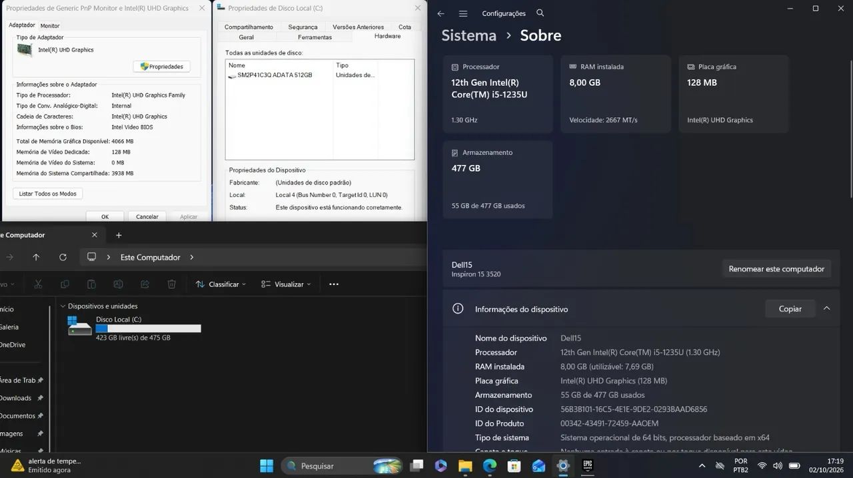Expand the address bar chevron after Este Computador
Screen dimensions: 853x478
point(192,257)
